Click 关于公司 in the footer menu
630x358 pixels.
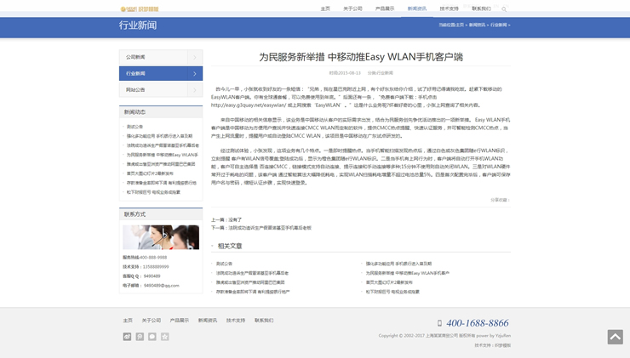152,321
